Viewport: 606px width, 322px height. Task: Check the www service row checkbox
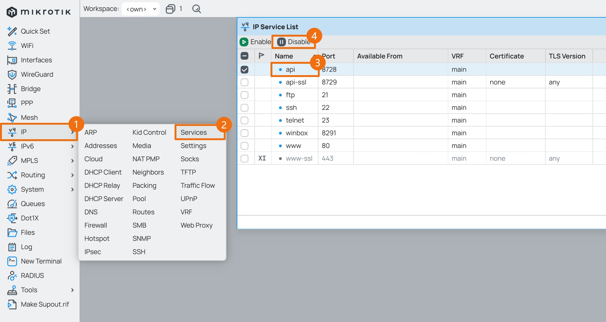245,146
